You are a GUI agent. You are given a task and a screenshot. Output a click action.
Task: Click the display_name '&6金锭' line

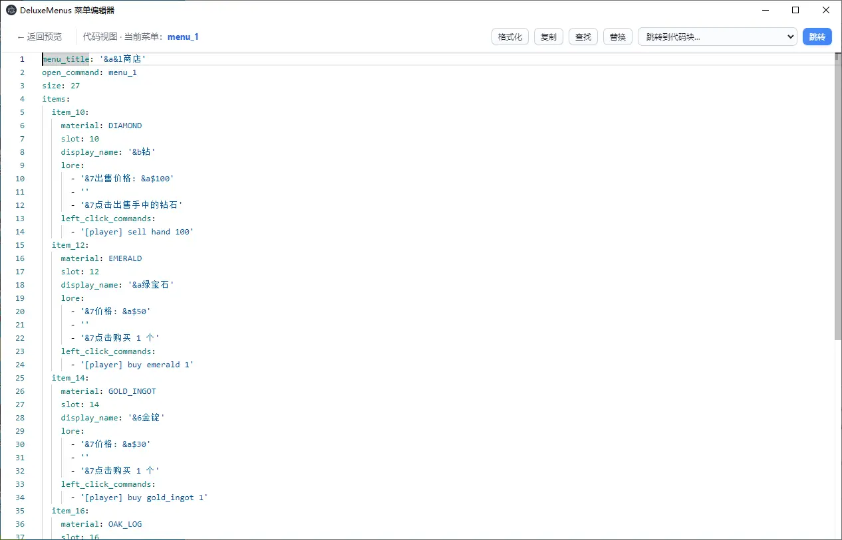pos(113,418)
